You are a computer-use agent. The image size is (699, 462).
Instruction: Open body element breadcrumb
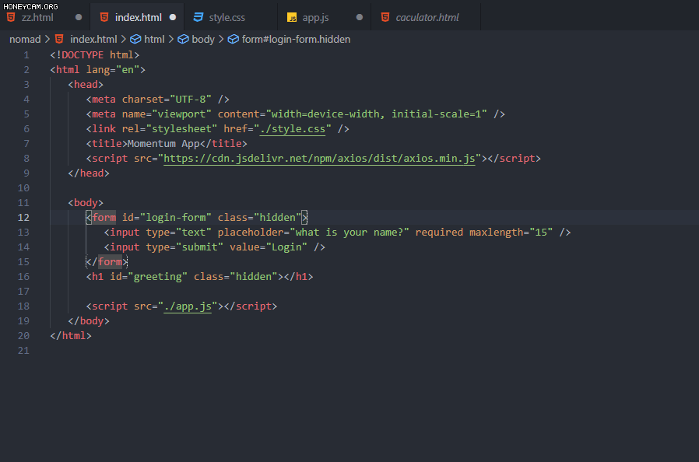pos(203,39)
